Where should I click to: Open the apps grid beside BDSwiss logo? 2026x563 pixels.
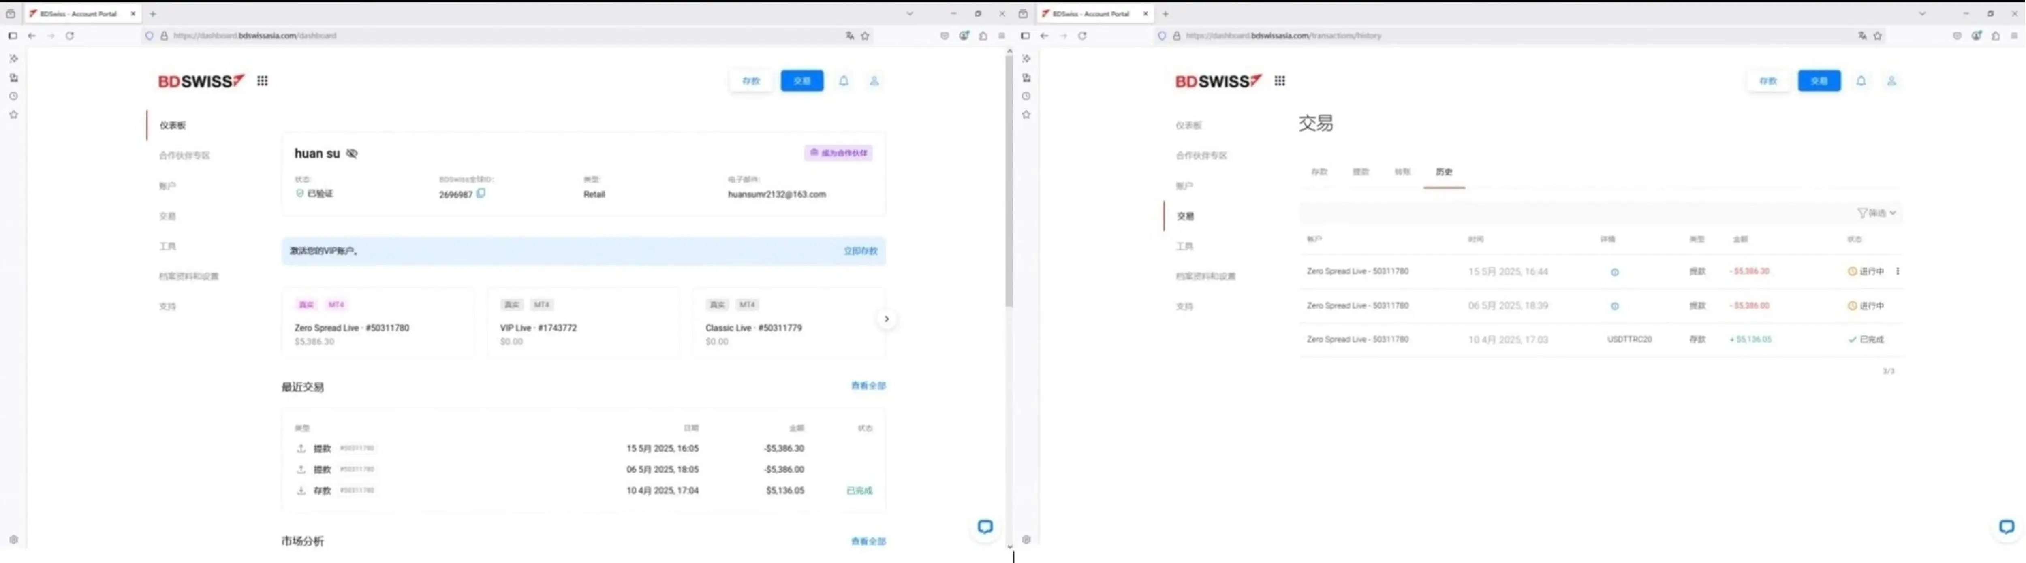coord(263,80)
